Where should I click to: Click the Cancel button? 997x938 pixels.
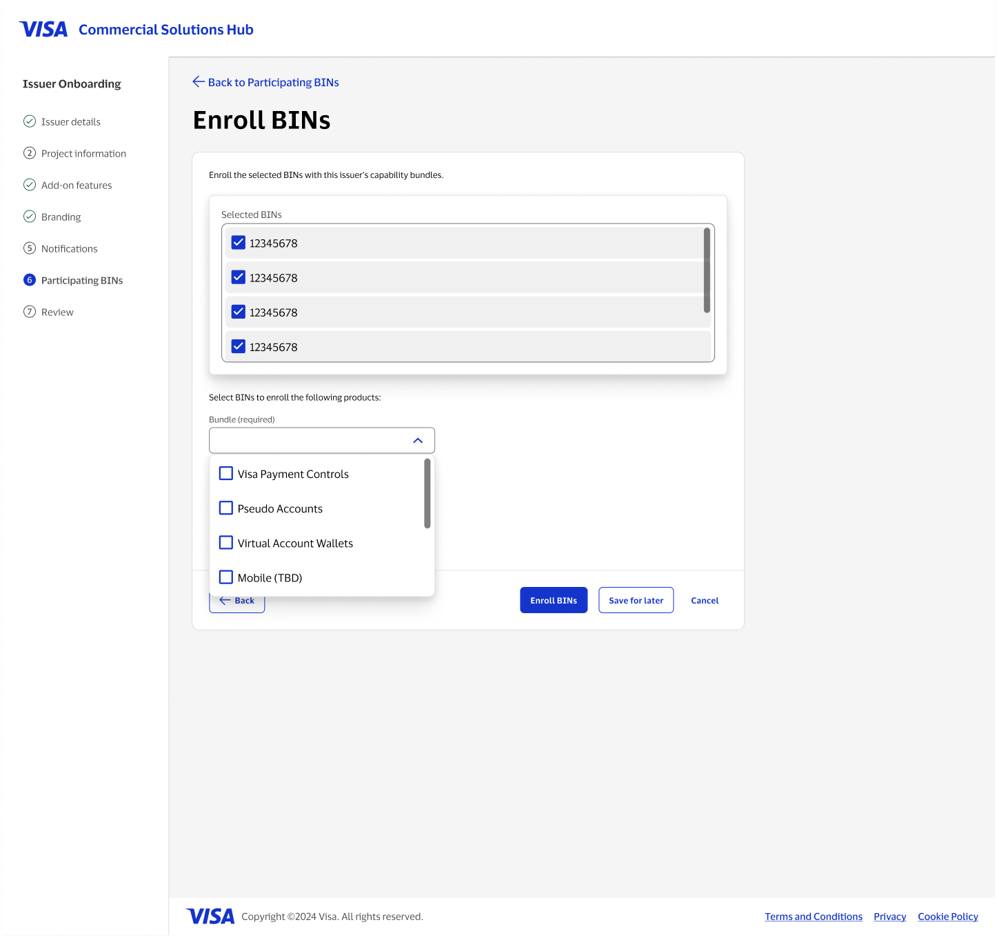click(x=705, y=601)
